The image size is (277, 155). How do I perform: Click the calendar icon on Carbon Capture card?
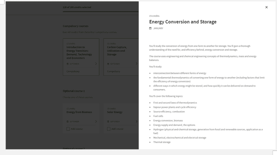[x=108, y=64]
